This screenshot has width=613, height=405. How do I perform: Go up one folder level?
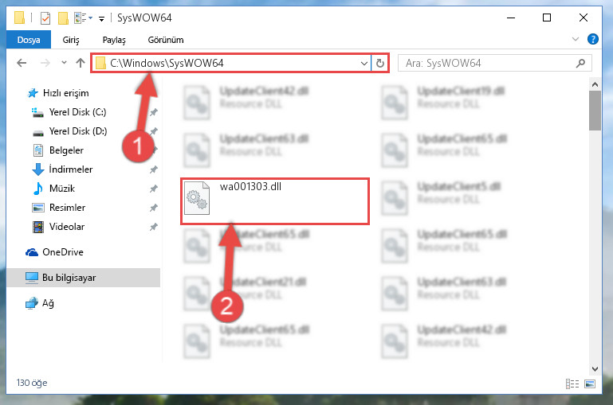pos(81,63)
